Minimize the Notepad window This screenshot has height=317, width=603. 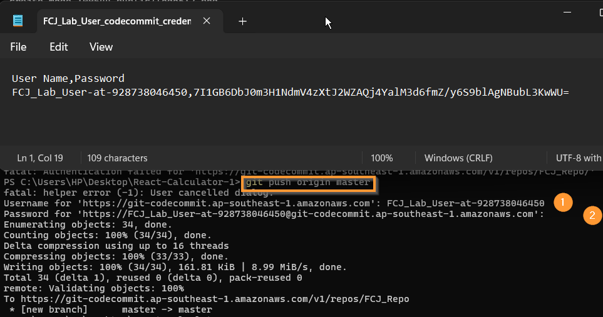point(567,13)
